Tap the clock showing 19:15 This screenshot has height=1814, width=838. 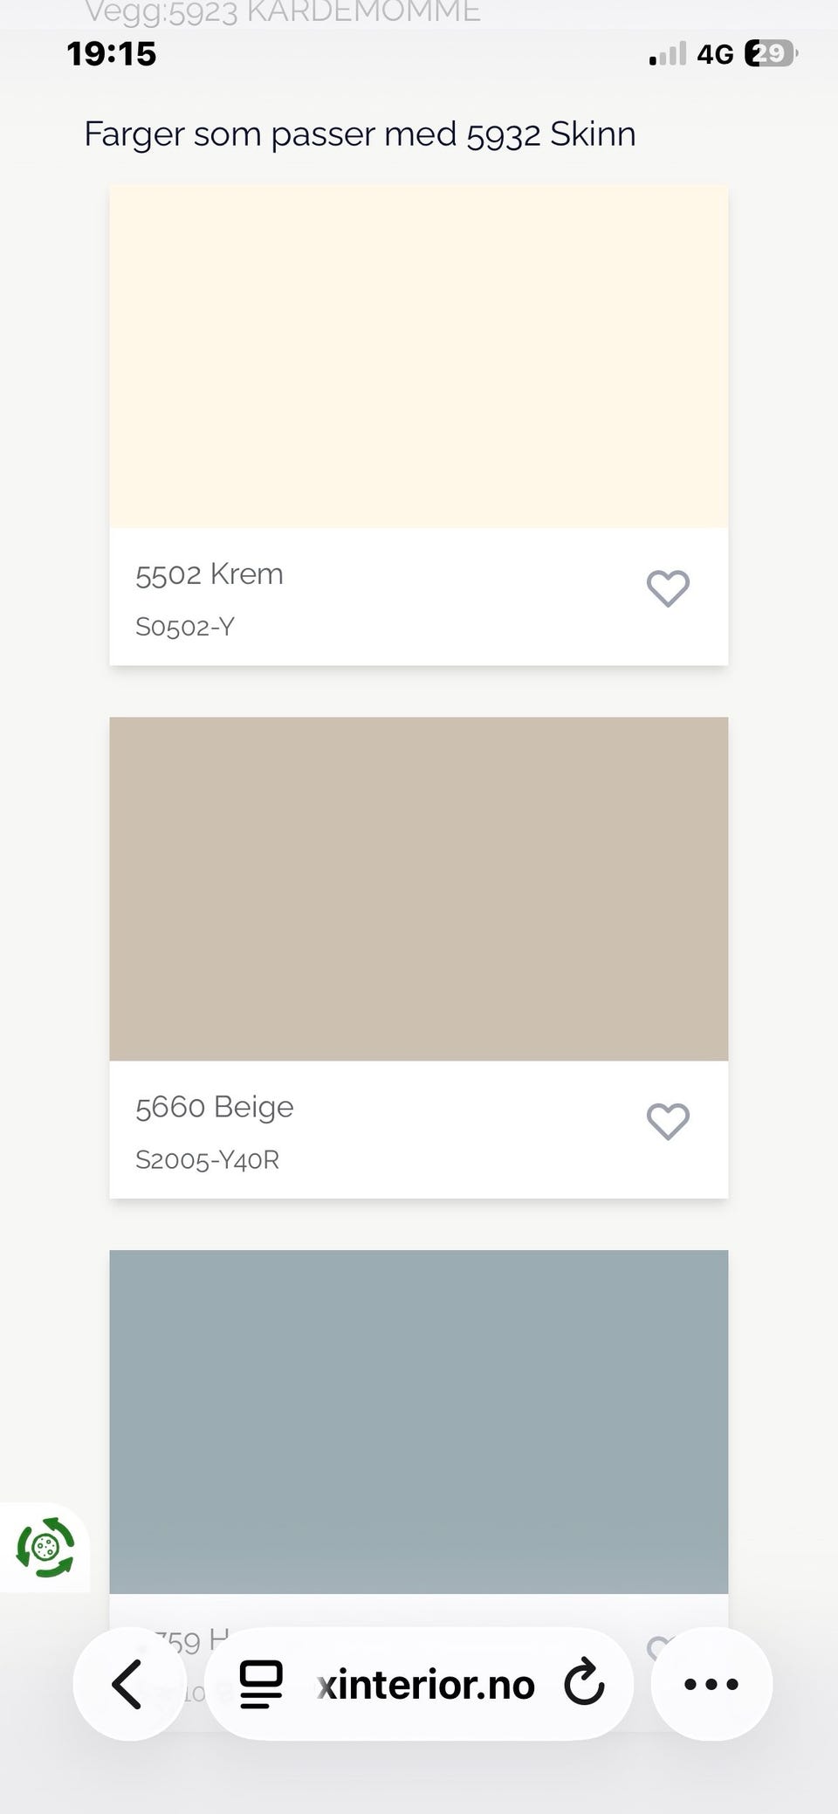[x=112, y=54]
